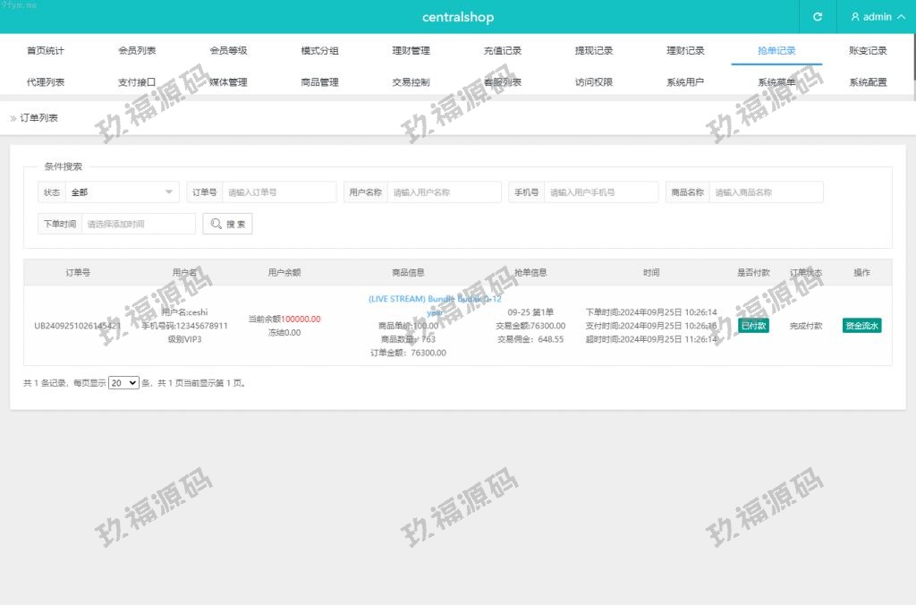Click the 资金流水 action button
Image resolution: width=916 pixels, height=605 pixels.
tap(861, 326)
